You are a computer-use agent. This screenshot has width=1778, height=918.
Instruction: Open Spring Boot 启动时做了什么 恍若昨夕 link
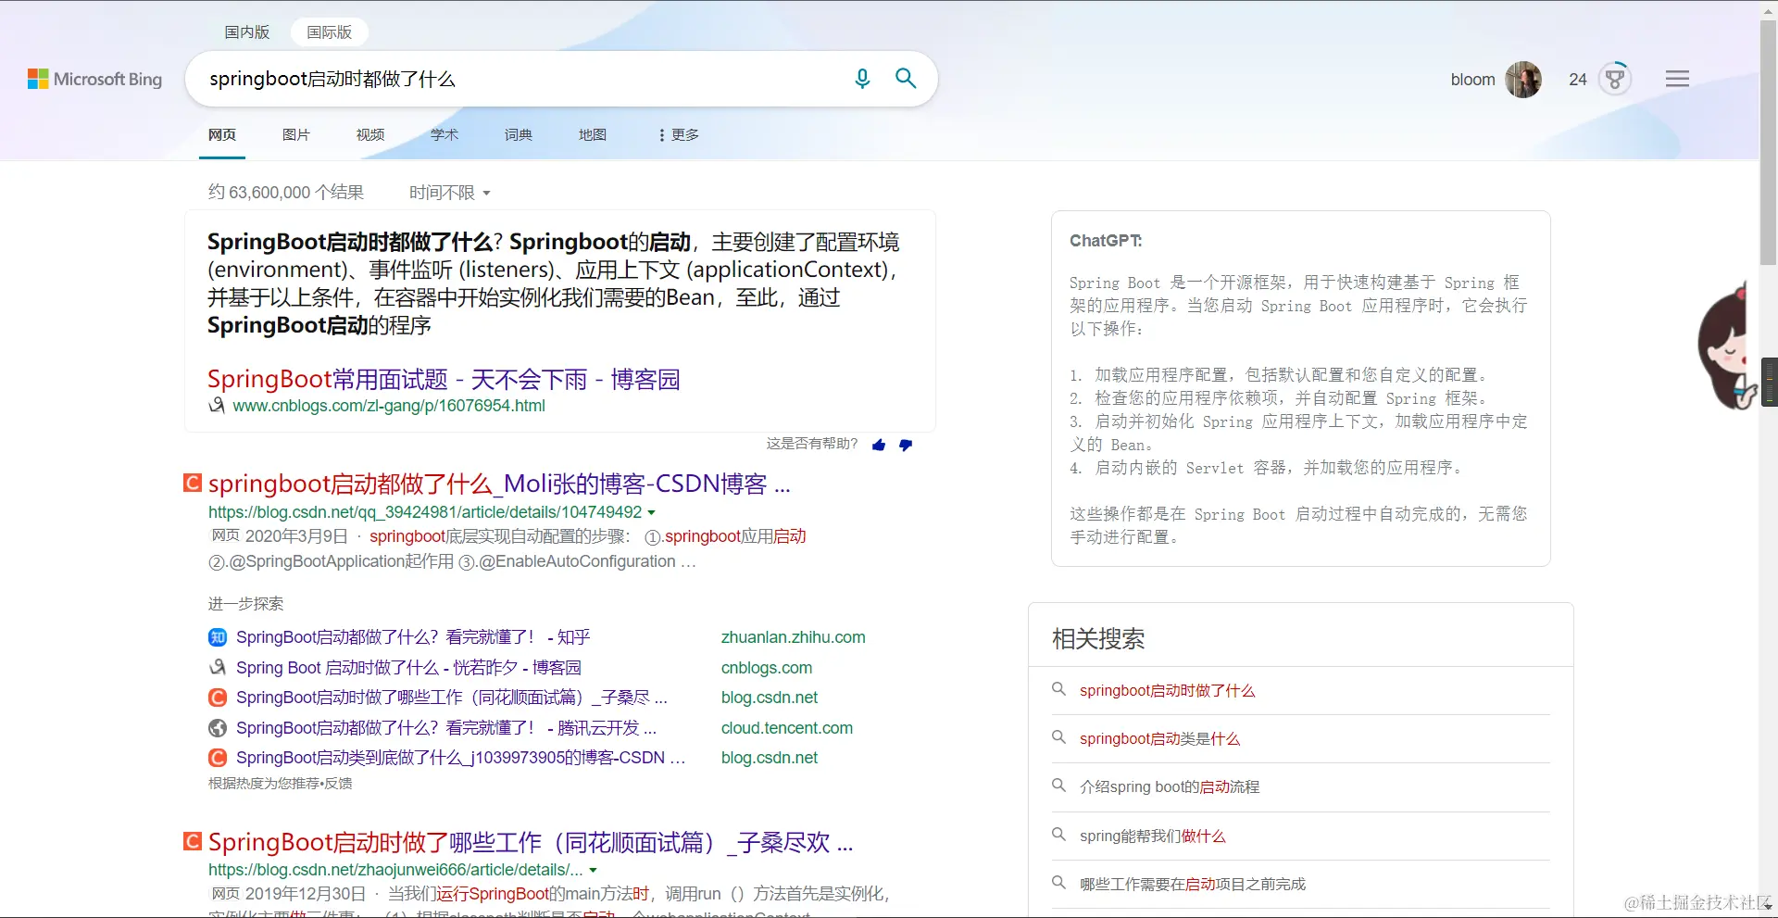(x=408, y=667)
